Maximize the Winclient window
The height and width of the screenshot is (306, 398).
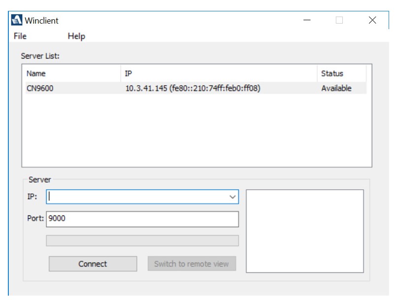339,20
